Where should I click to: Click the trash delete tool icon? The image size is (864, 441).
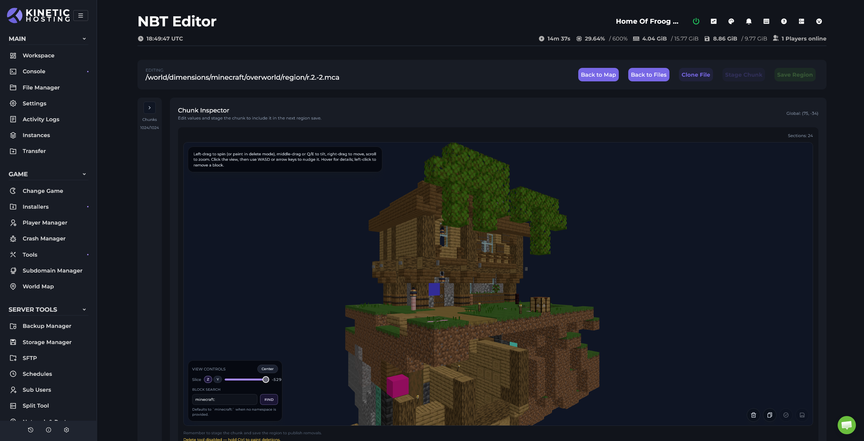753,415
